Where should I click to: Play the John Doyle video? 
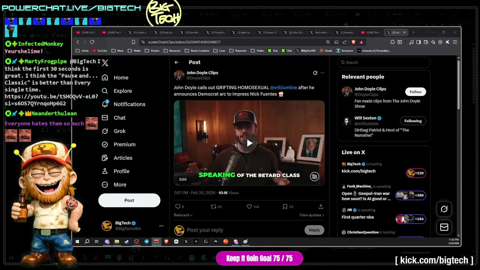pyautogui.click(x=249, y=143)
